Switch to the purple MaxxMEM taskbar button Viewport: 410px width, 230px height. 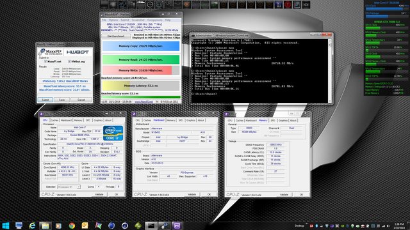[177, 226]
